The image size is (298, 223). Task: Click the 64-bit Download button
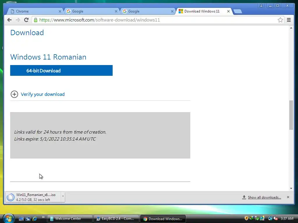[x=61, y=71]
